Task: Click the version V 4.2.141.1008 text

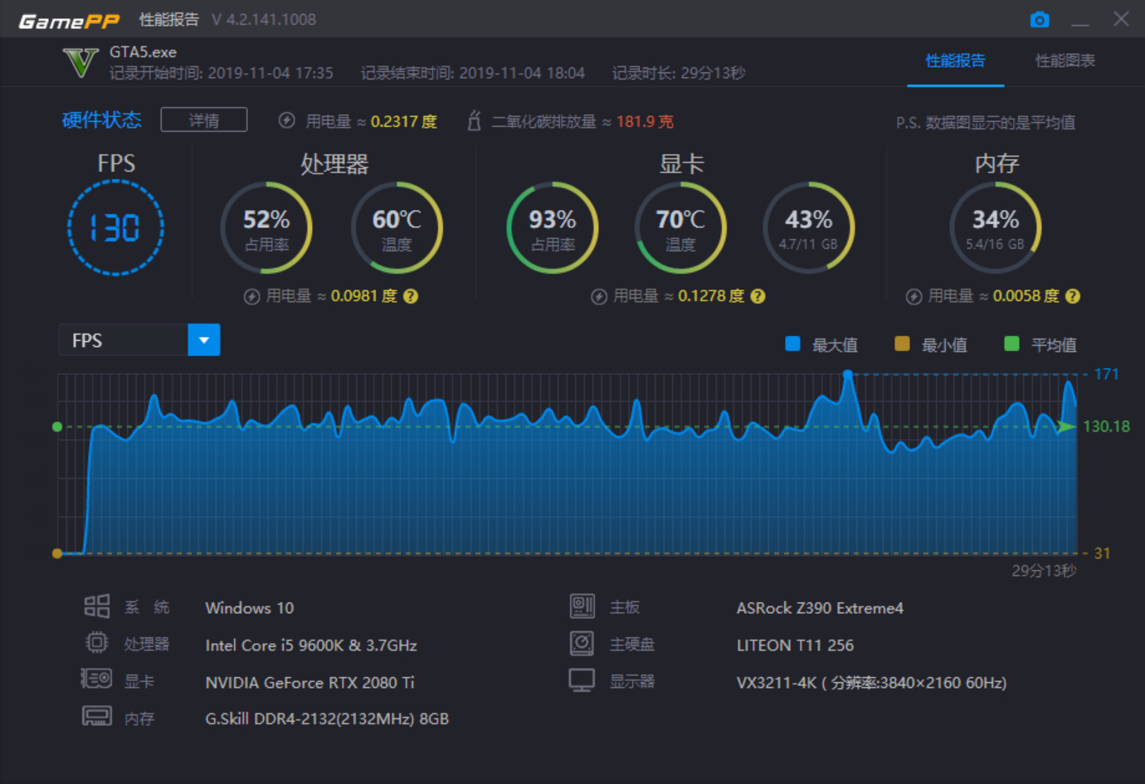Action: coord(264,19)
